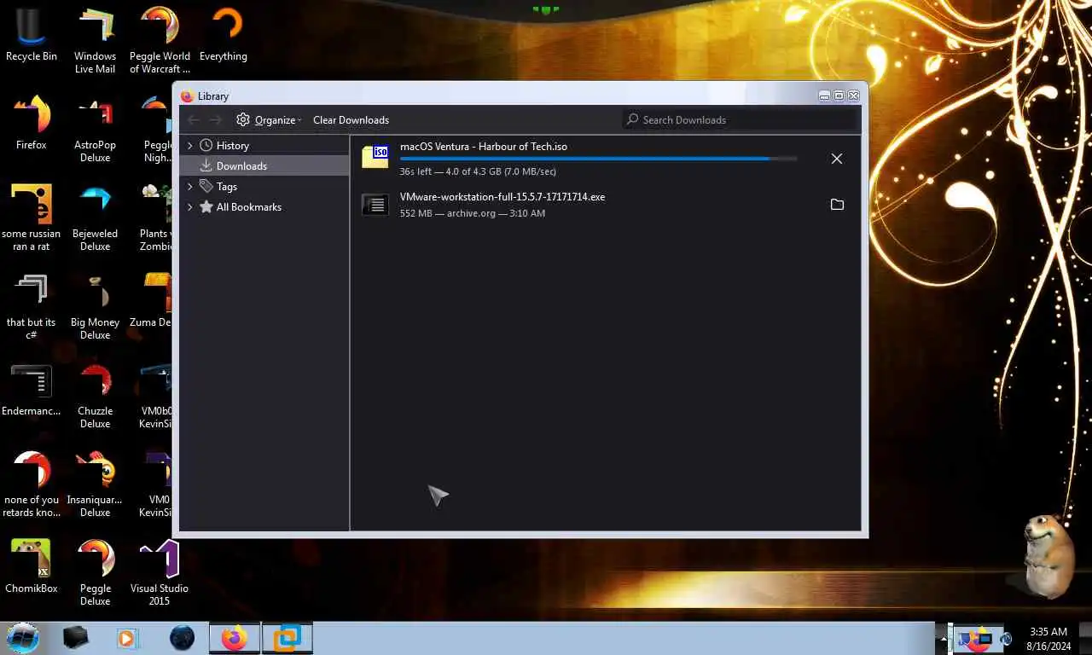Expand the History tree node
Image resolution: width=1092 pixels, height=655 pixels.
click(190, 146)
